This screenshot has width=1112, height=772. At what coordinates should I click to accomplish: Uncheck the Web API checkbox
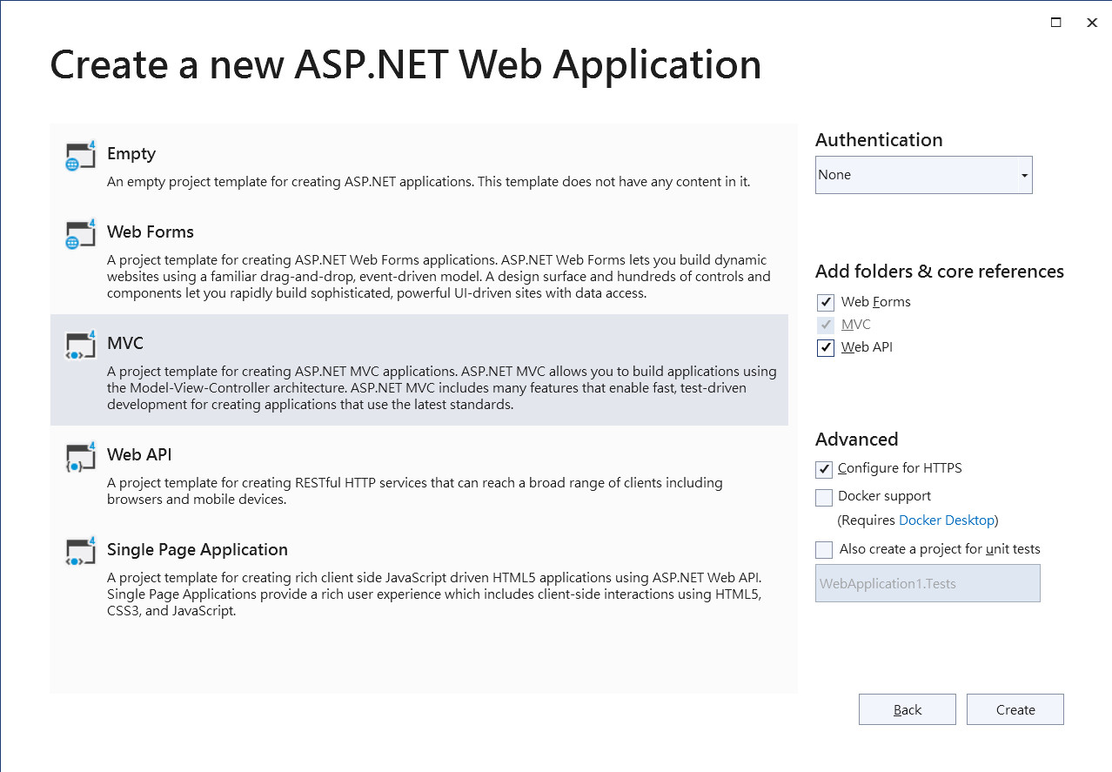[x=826, y=348]
